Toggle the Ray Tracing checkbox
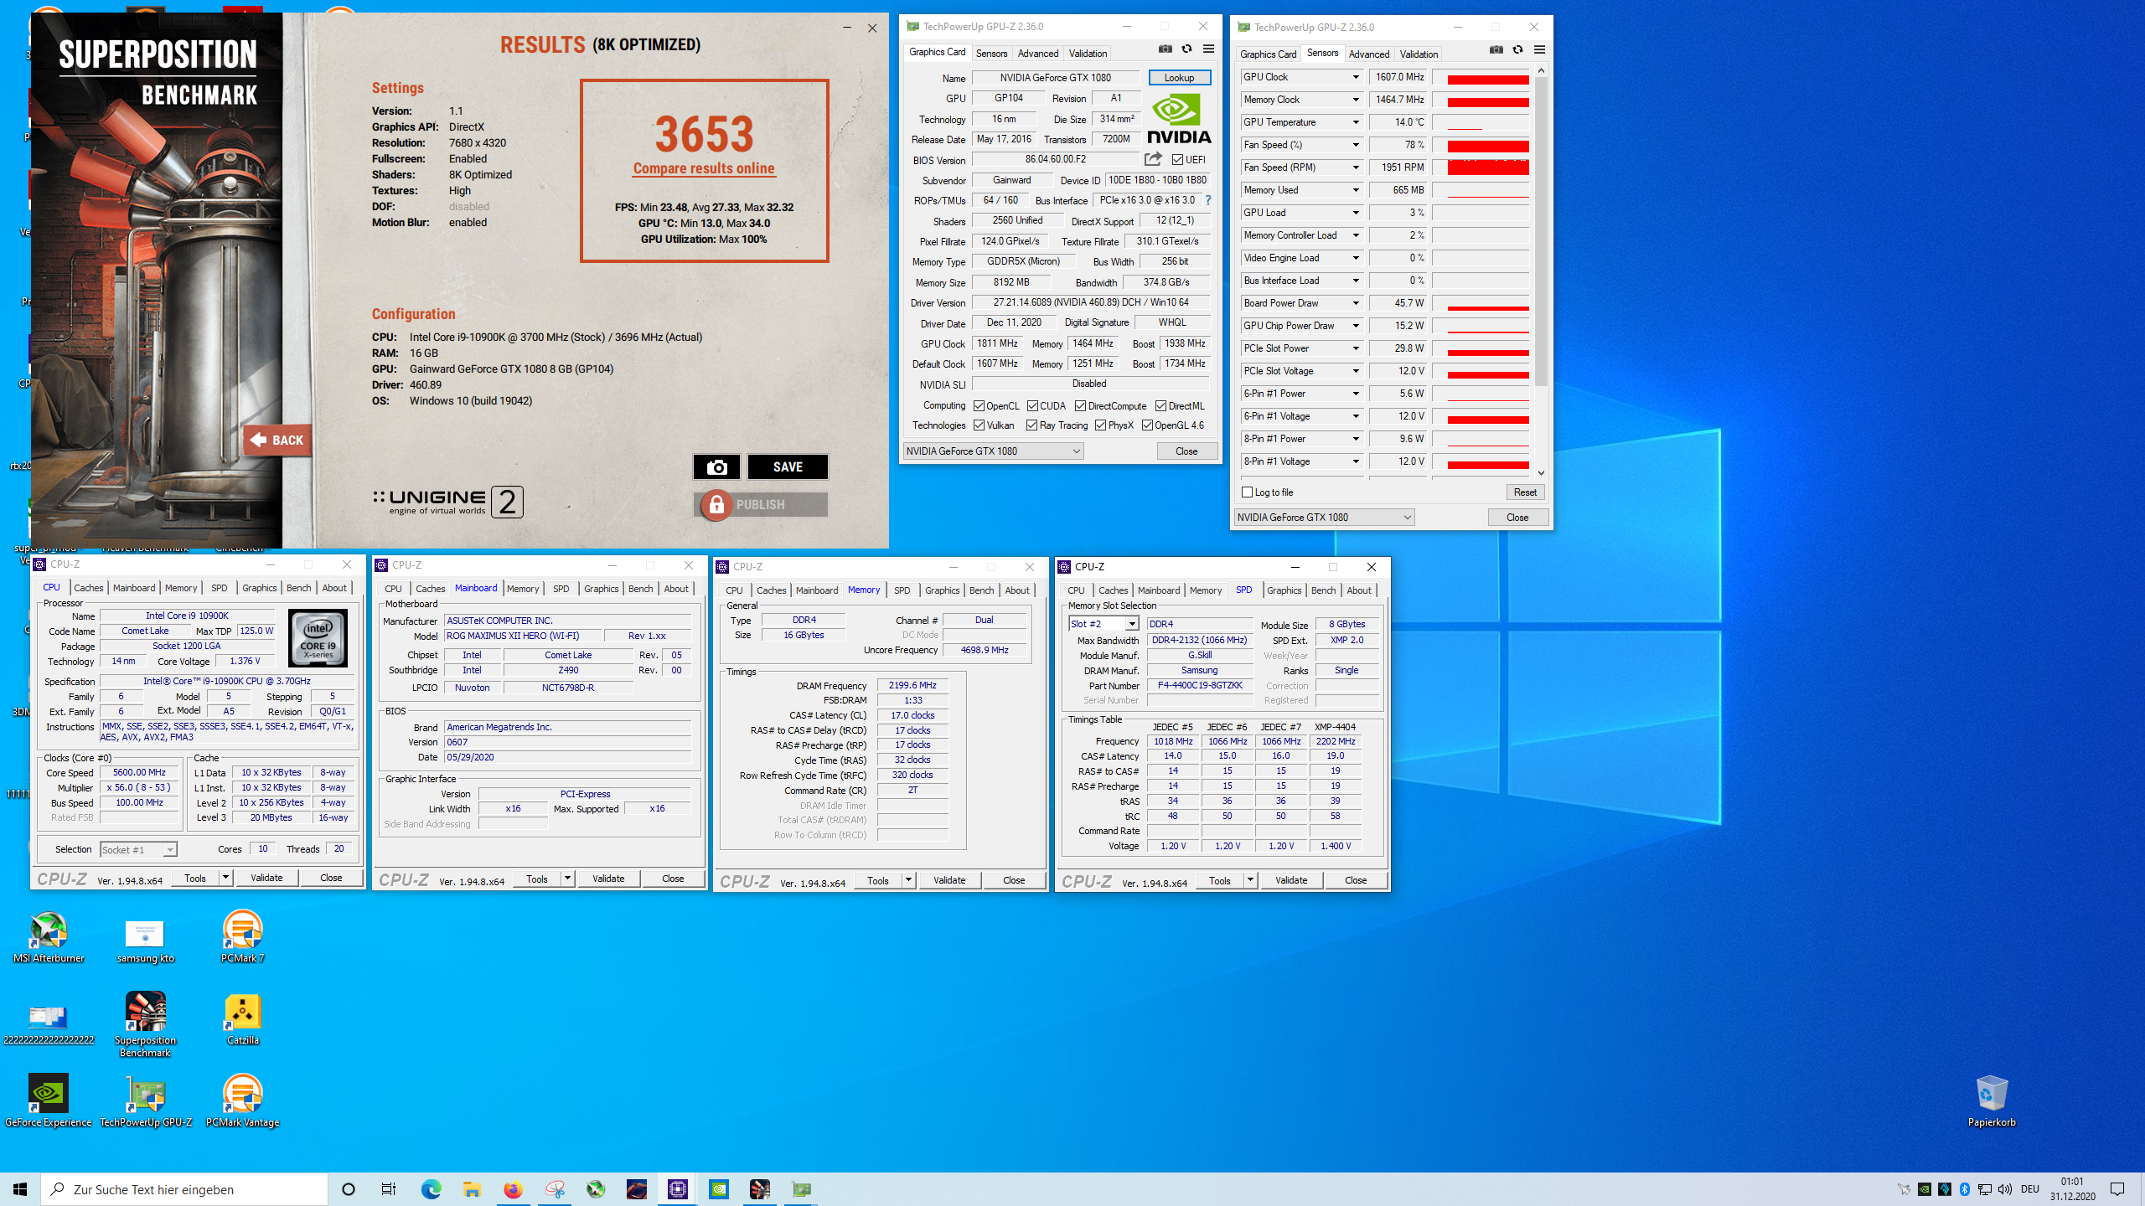The image size is (2145, 1206). pos(1032,425)
